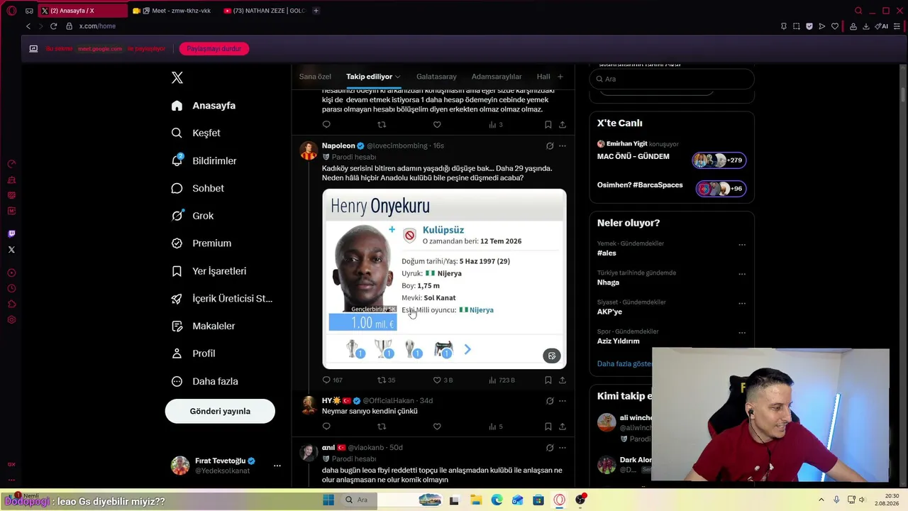This screenshot has width=908, height=511.
Task: Open Opera snapshot tool icon
Action: pos(797,26)
